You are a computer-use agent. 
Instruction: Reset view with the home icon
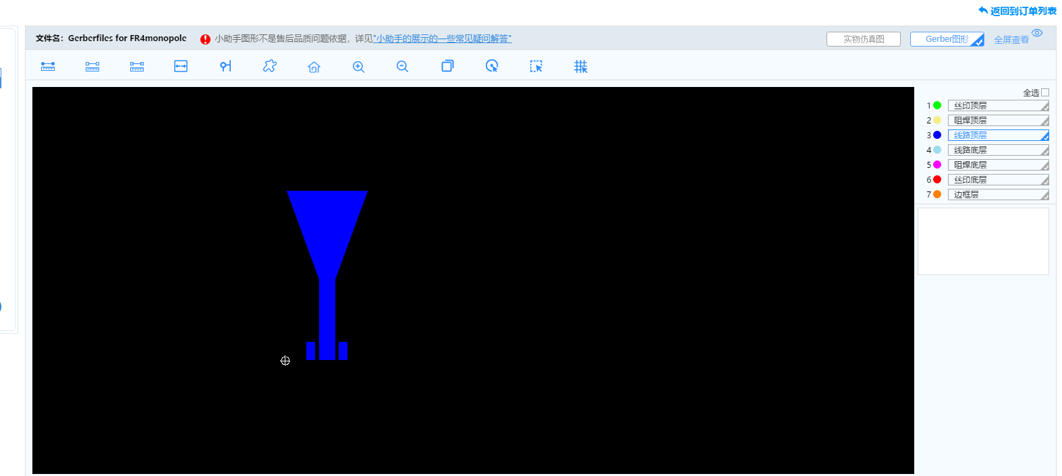click(314, 67)
